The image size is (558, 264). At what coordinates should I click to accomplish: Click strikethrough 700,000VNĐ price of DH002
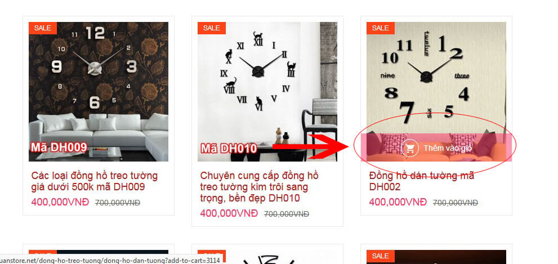455,203
